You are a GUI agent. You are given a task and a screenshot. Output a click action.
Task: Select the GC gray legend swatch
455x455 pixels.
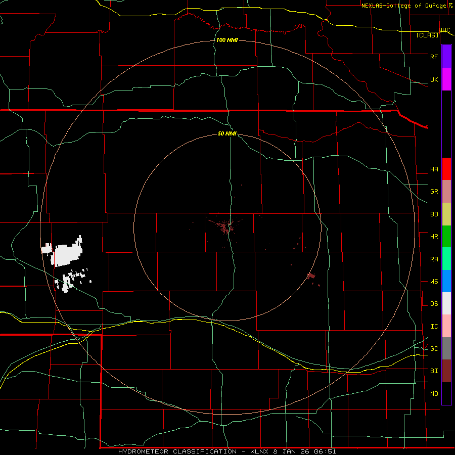pos(446,348)
